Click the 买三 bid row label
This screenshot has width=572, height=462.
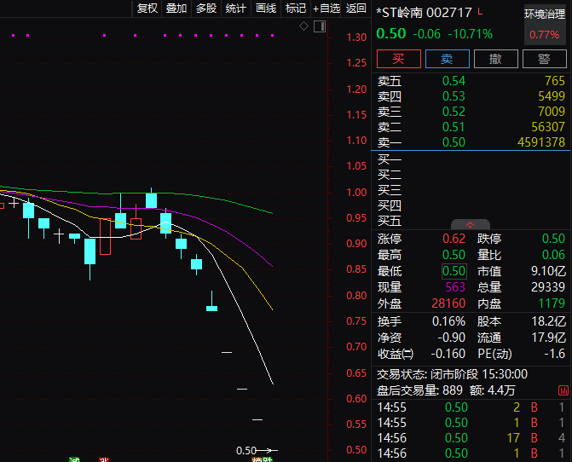(390, 190)
